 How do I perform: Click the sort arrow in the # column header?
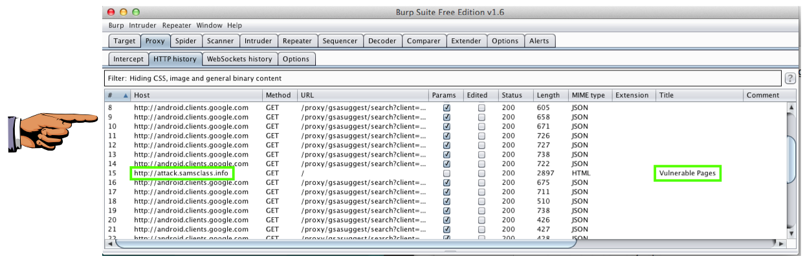click(x=126, y=96)
